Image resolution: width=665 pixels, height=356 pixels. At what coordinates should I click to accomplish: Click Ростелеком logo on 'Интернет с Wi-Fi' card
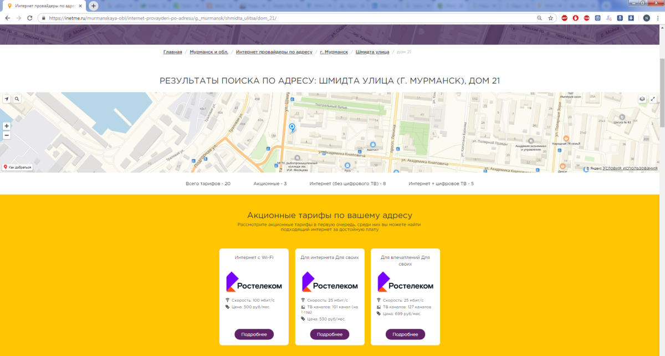(x=254, y=282)
